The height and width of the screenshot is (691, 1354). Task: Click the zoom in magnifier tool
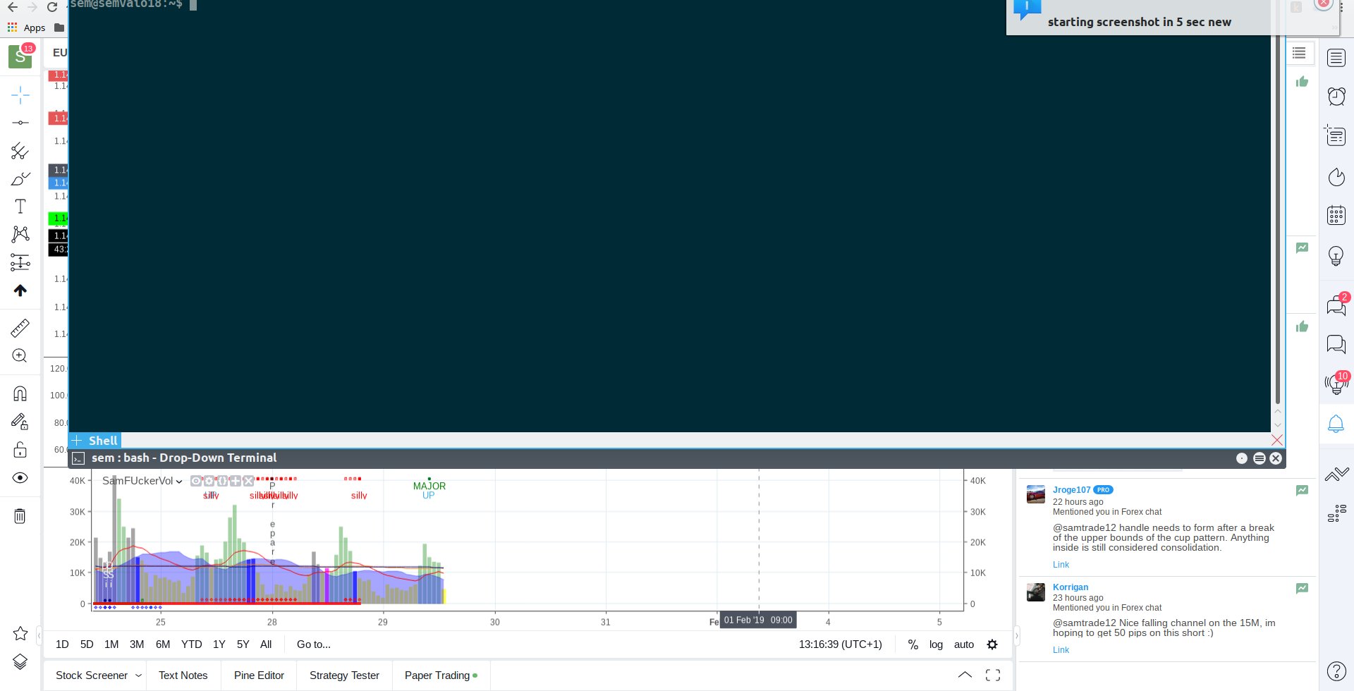[20, 356]
